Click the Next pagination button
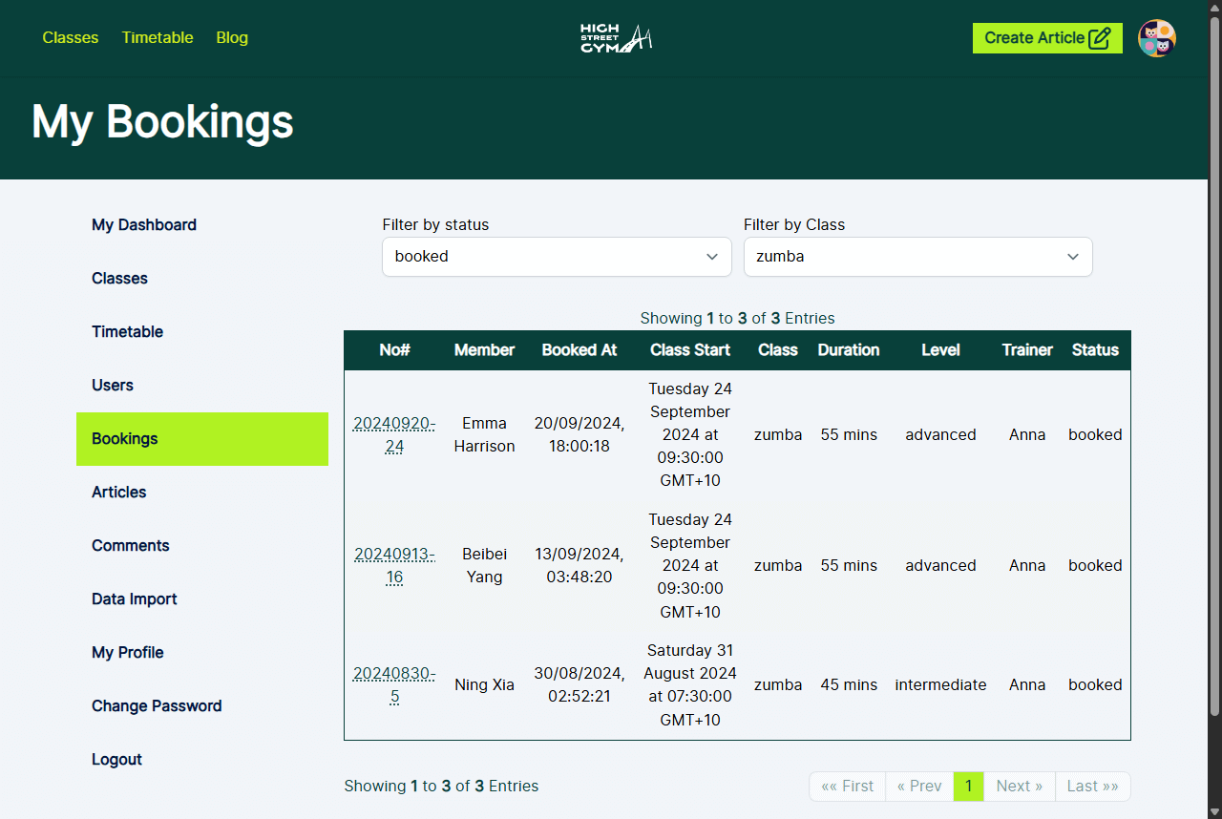This screenshot has width=1222, height=819. 1019,787
